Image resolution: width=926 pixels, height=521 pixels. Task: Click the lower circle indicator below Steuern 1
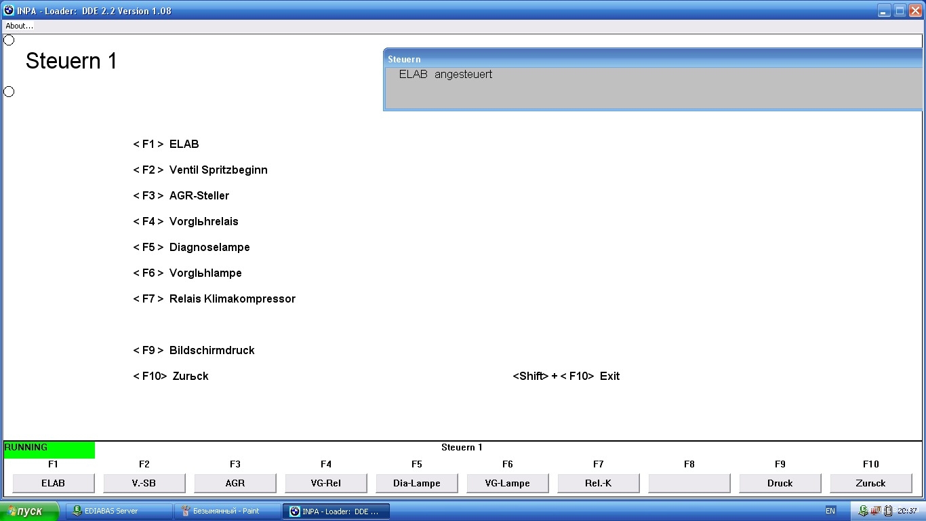coord(9,92)
